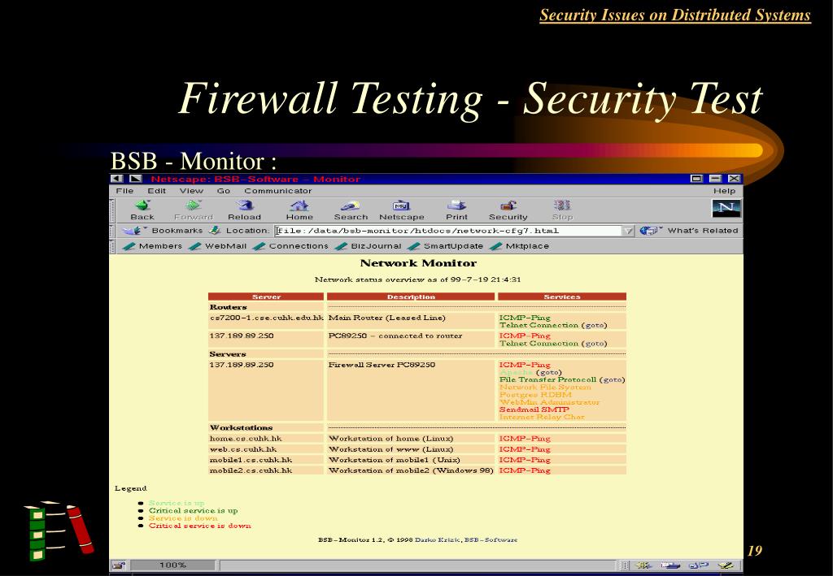Open the Darko Krizic footer link
The image size is (833, 576).
438,540
